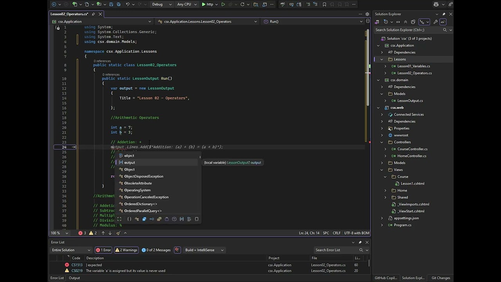Image resolution: width=501 pixels, height=282 pixels.
Task: Switch to the GitHub Copilot tab at bottom
Action: pyautogui.click(x=386, y=278)
